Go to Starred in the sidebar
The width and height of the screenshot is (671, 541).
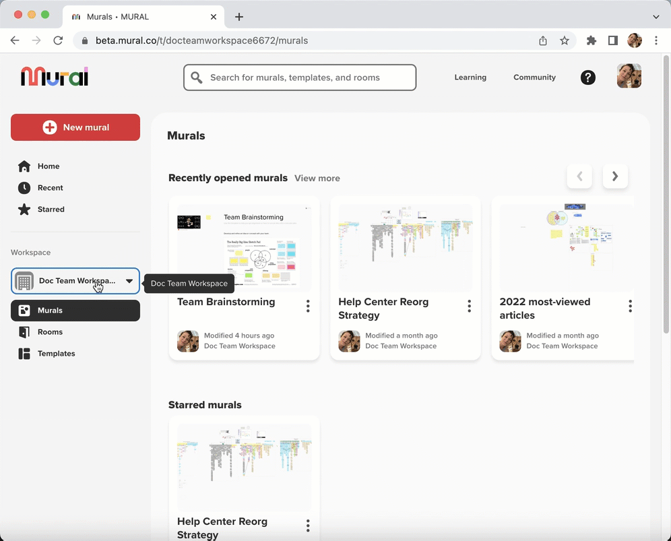[51, 210]
